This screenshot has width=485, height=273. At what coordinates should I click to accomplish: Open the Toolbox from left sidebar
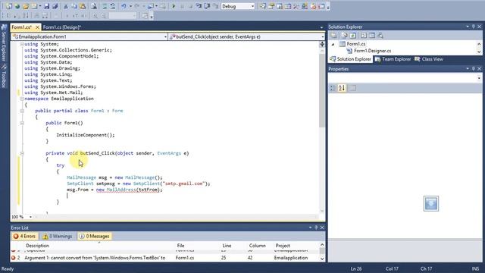click(x=4, y=76)
